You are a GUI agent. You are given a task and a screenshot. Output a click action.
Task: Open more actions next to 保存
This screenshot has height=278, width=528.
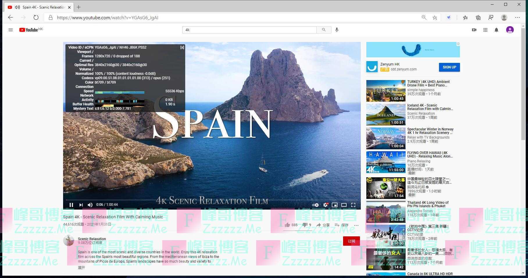tap(356, 225)
